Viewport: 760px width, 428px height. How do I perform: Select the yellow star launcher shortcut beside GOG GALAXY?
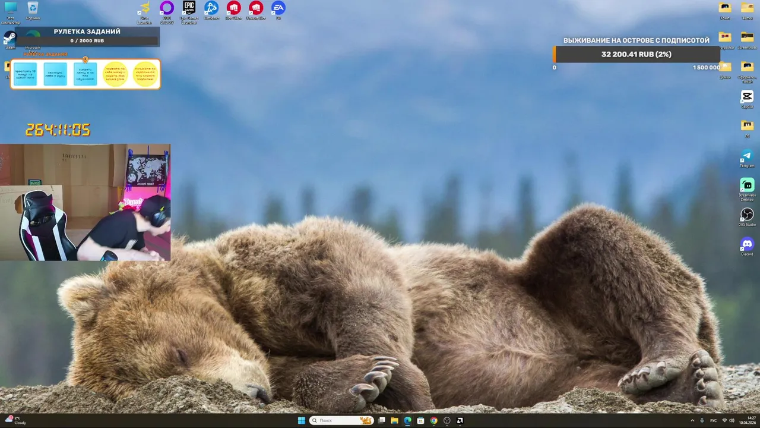(144, 11)
